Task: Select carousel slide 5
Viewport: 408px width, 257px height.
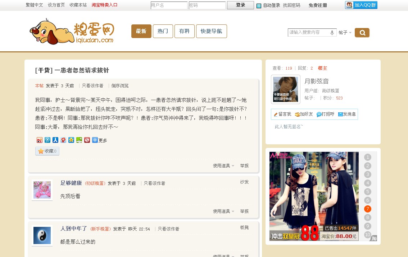Action: 368,192
